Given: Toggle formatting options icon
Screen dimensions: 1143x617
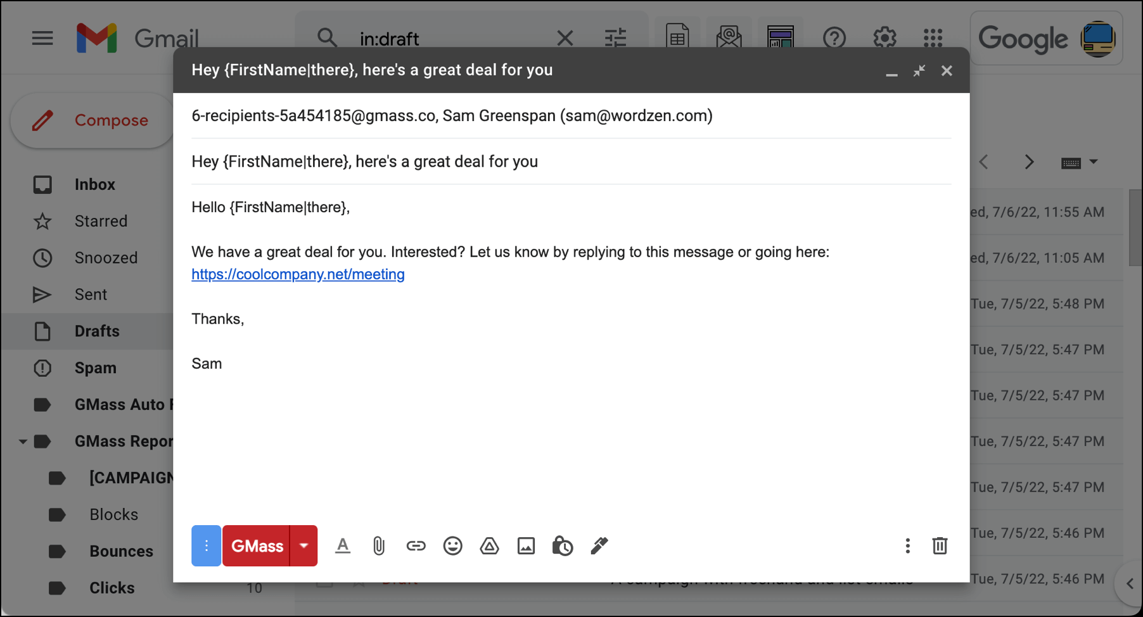Looking at the screenshot, I should tap(343, 545).
